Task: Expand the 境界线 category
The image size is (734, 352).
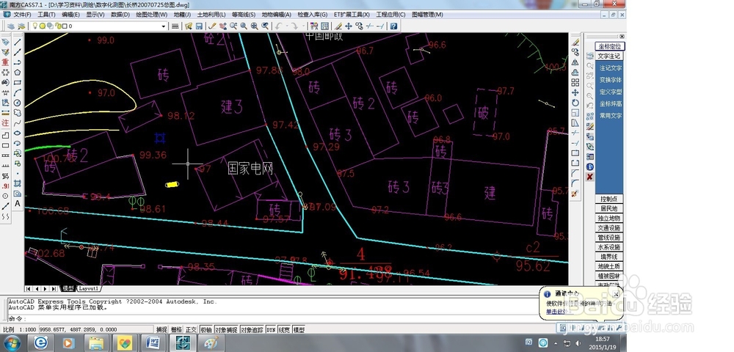Action: tap(609, 257)
